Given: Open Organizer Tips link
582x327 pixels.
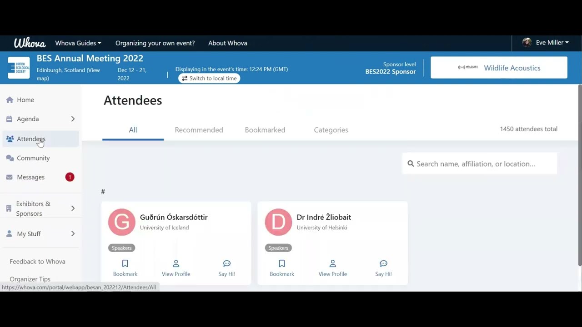Looking at the screenshot, I should 30,279.
